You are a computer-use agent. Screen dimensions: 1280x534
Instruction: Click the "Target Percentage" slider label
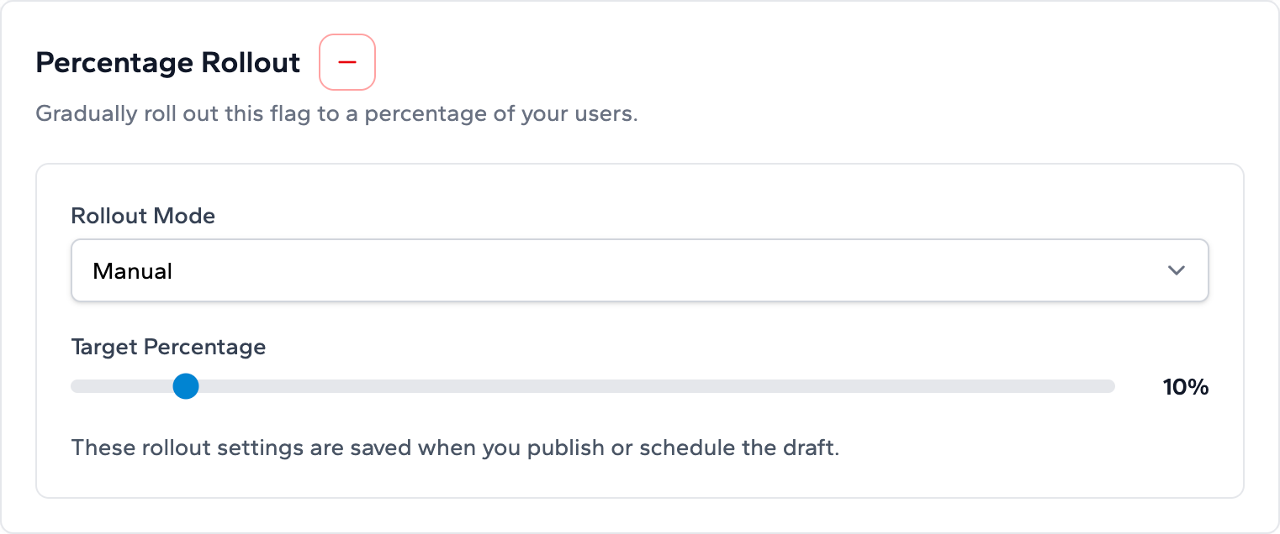[168, 347]
